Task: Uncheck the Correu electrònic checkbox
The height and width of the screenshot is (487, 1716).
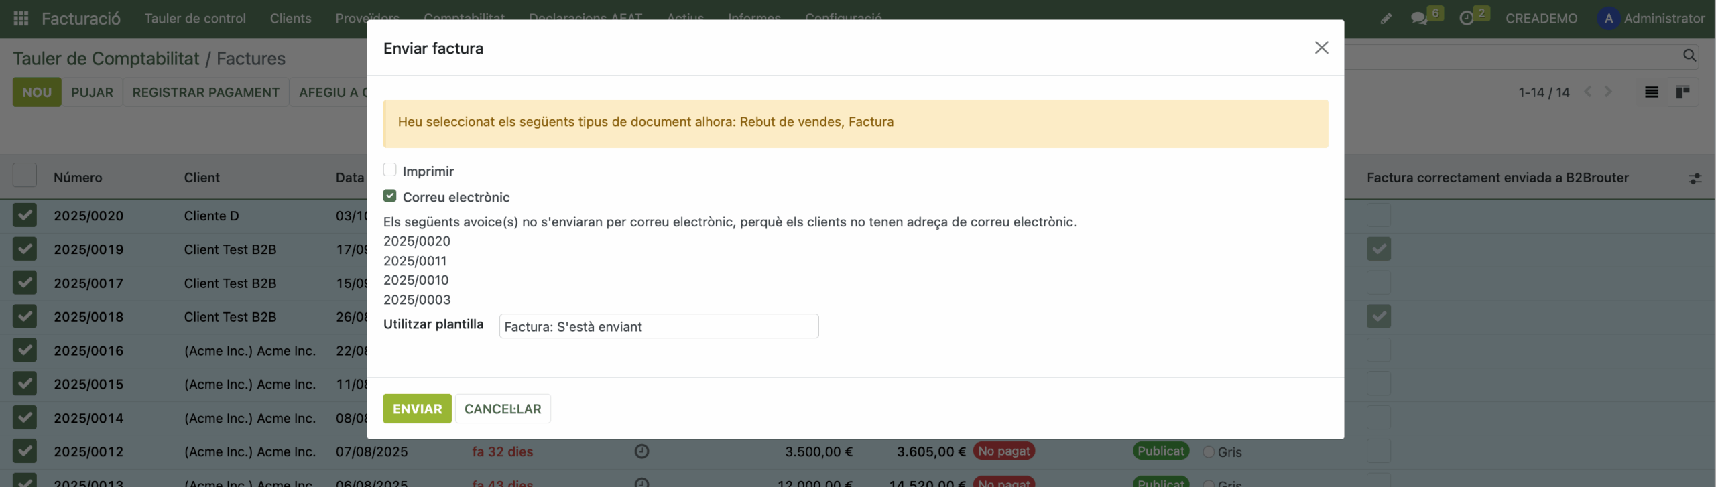Action: coord(390,196)
